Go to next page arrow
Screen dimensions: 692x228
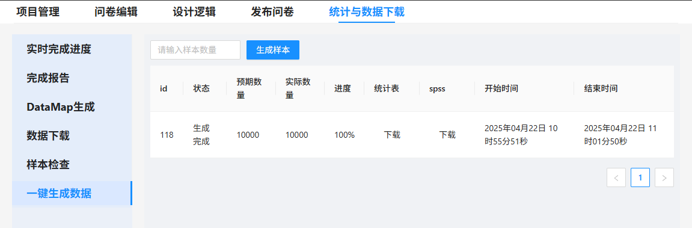(664, 177)
